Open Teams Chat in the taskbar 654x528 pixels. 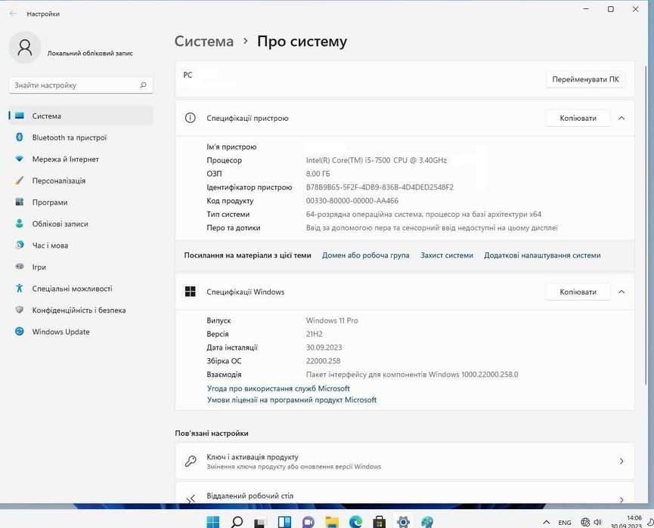tap(308, 522)
